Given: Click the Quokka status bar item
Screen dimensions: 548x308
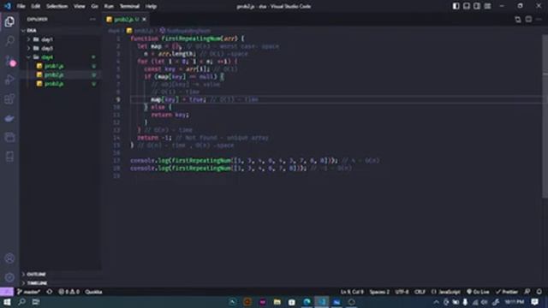Looking at the screenshot, I should click(x=93, y=292).
